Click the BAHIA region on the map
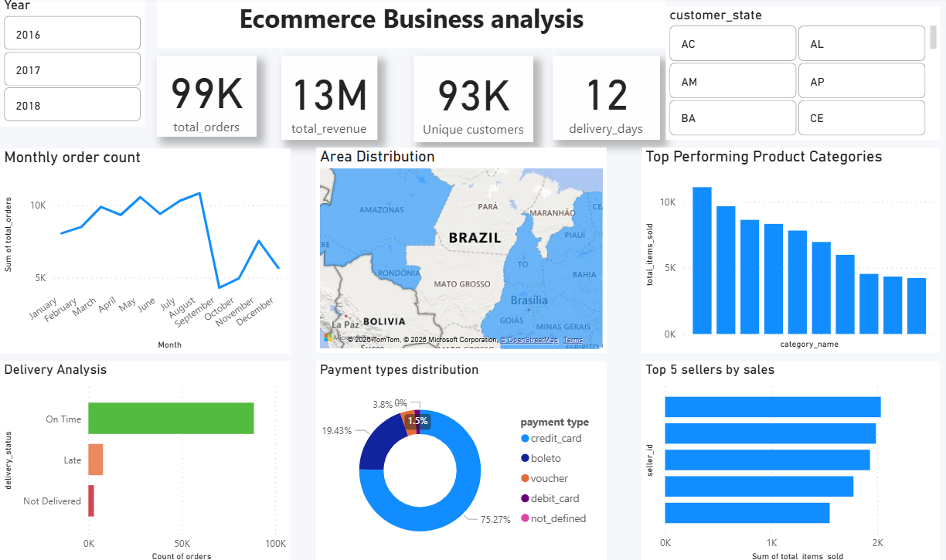Viewport: 946px width, 560px height. pos(584,274)
